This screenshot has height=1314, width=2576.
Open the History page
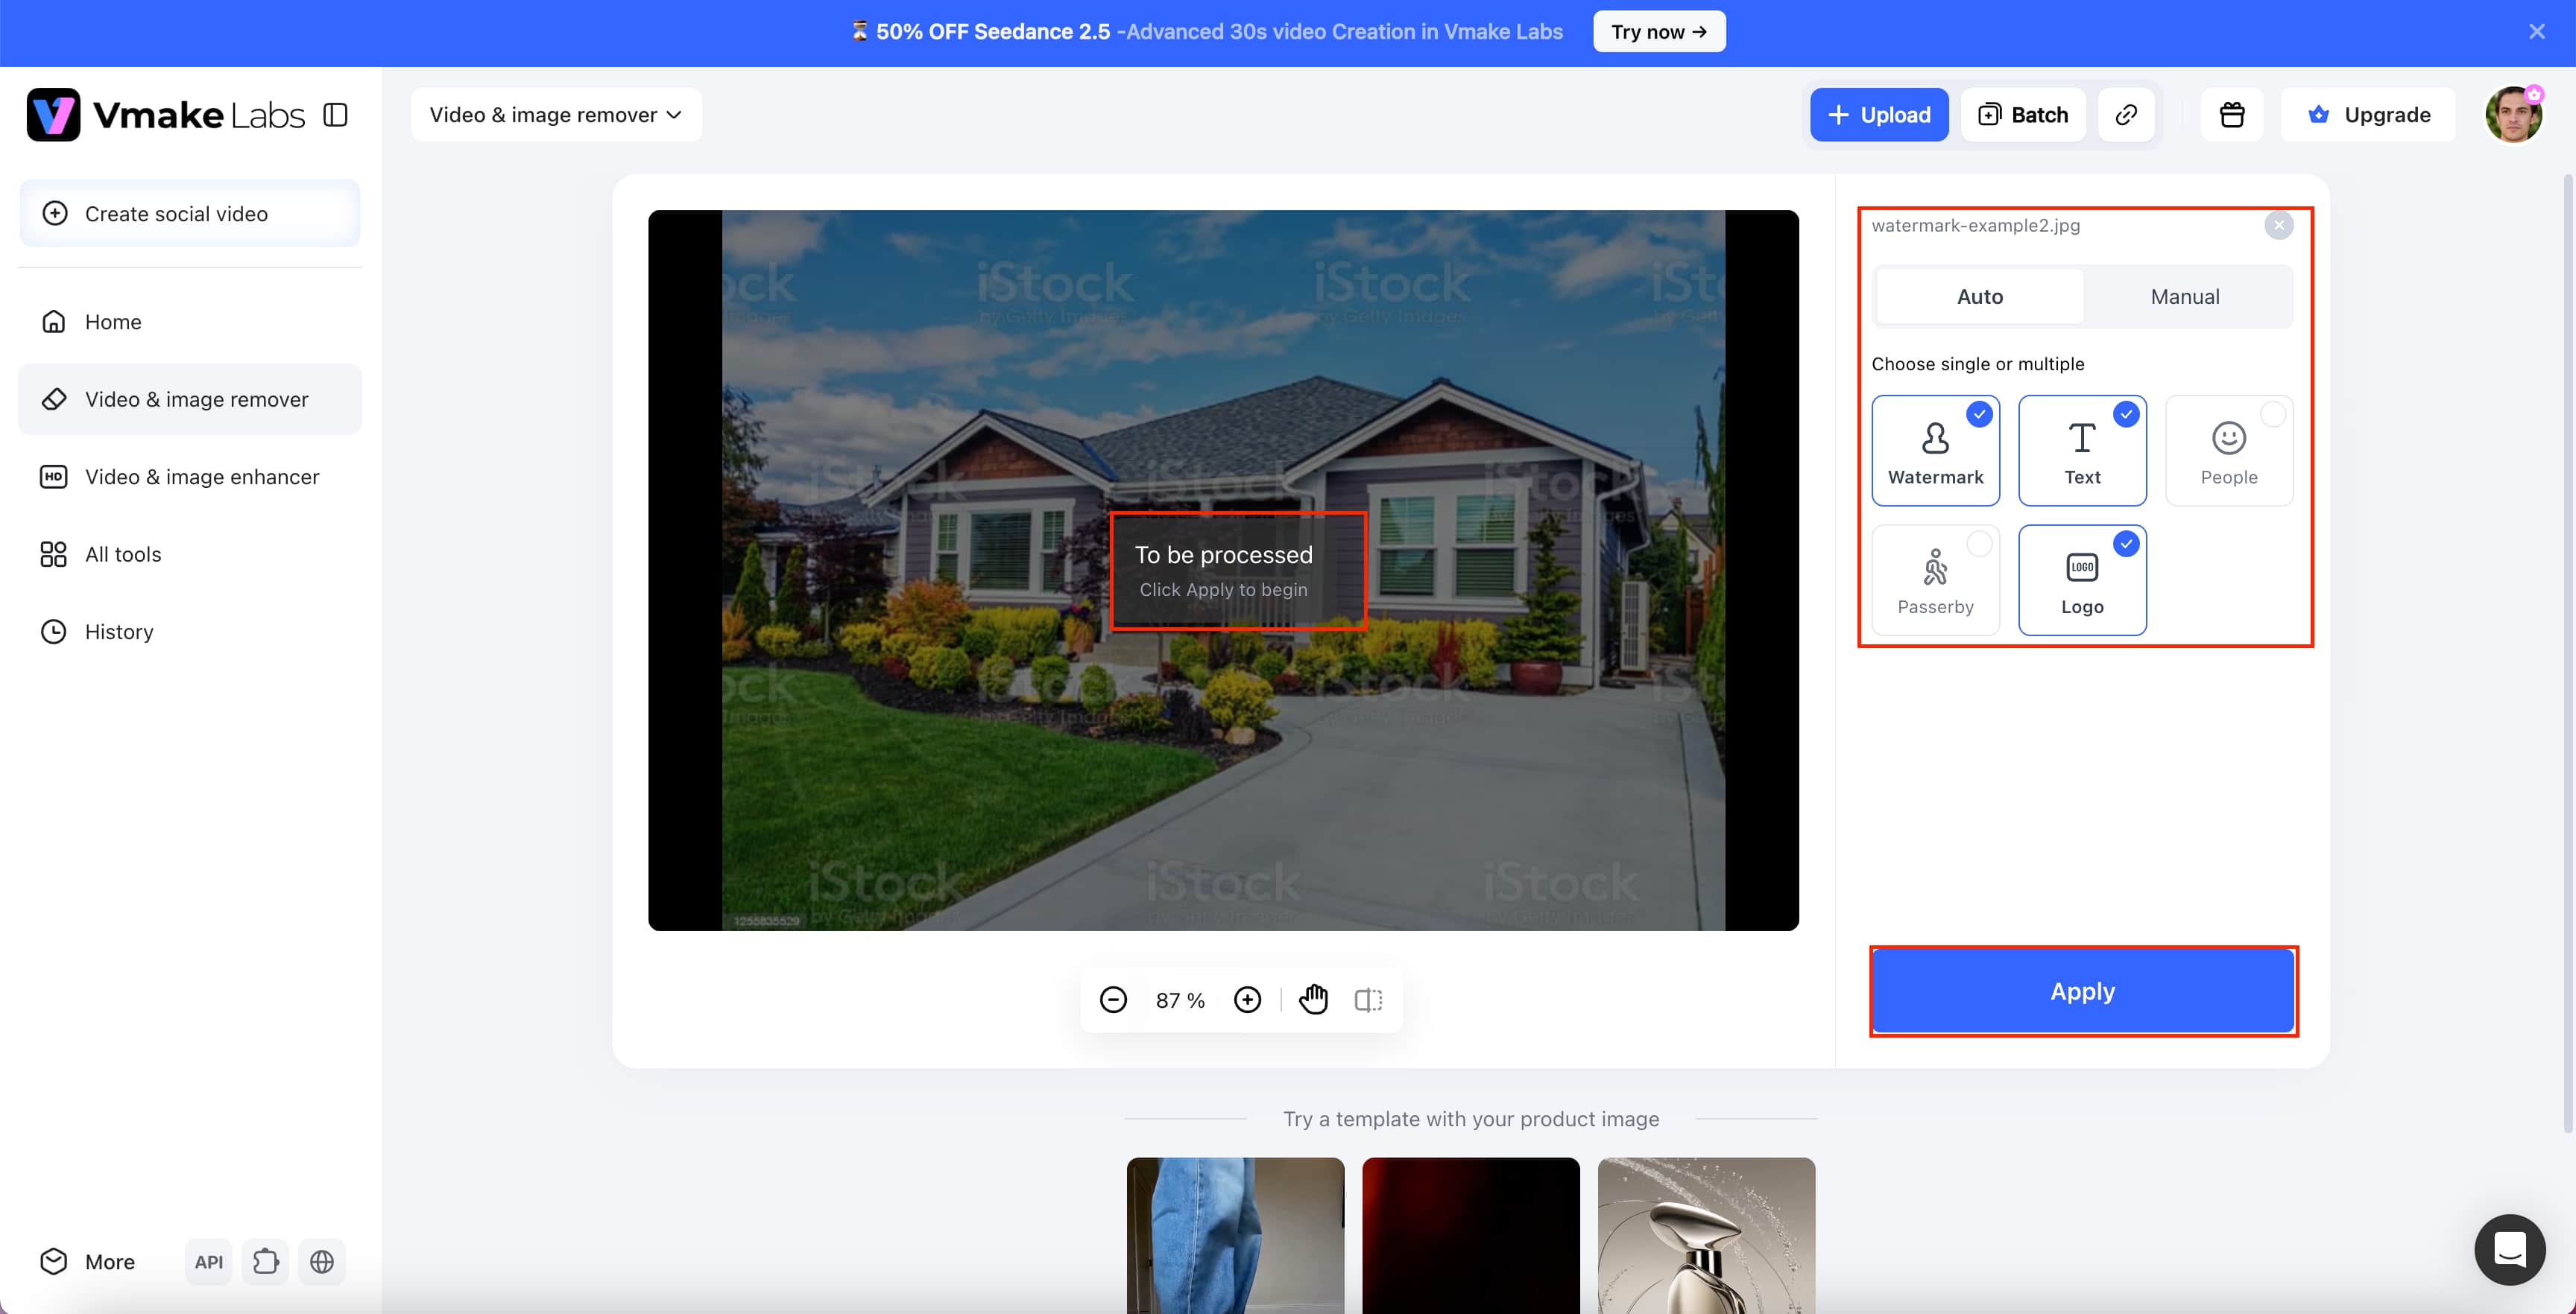[190, 632]
